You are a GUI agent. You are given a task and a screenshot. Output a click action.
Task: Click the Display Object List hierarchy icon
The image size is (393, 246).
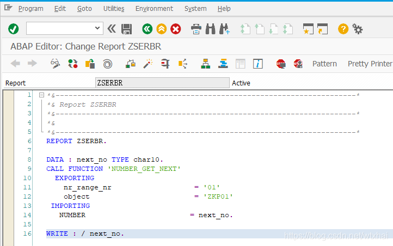pyautogui.click(x=206, y=64)
